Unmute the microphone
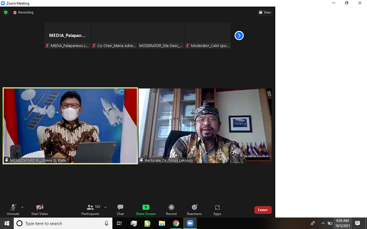The image size is (367, 229). 13,209
